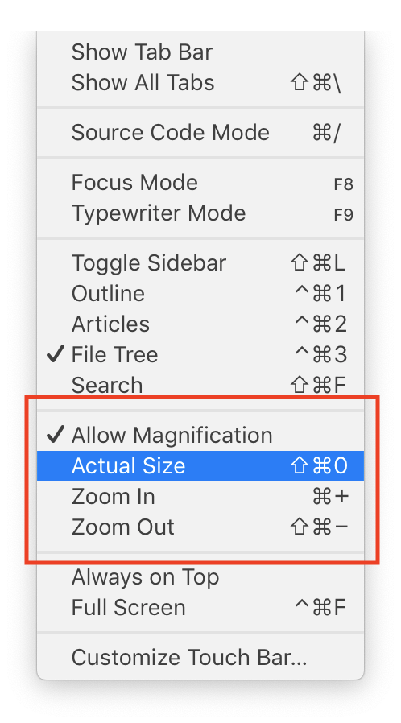Image resolution: width=401 pixels, height=723 pixels.
Task: Enable Always on Top
Action: [x=200, y=577]
